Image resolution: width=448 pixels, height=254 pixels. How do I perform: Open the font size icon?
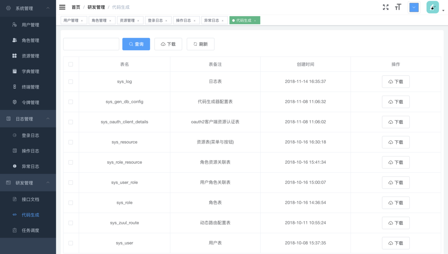point(398,7)
